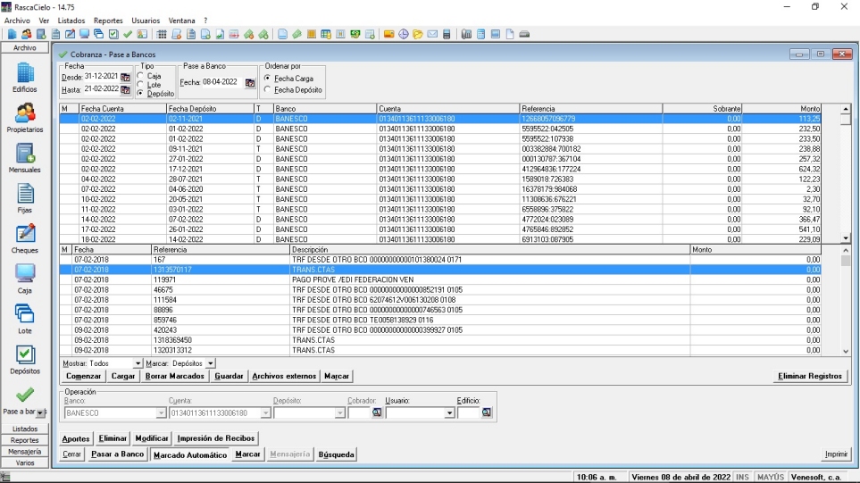Open the Cuenta dropdown in Operación

[x=265, y=412]
